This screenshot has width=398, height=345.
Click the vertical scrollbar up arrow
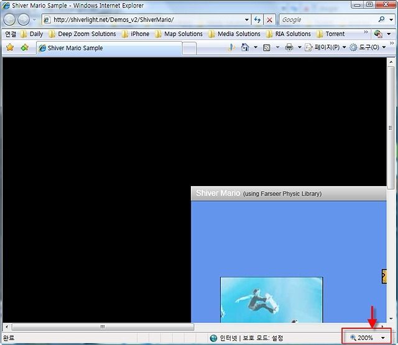click(391, 61)
